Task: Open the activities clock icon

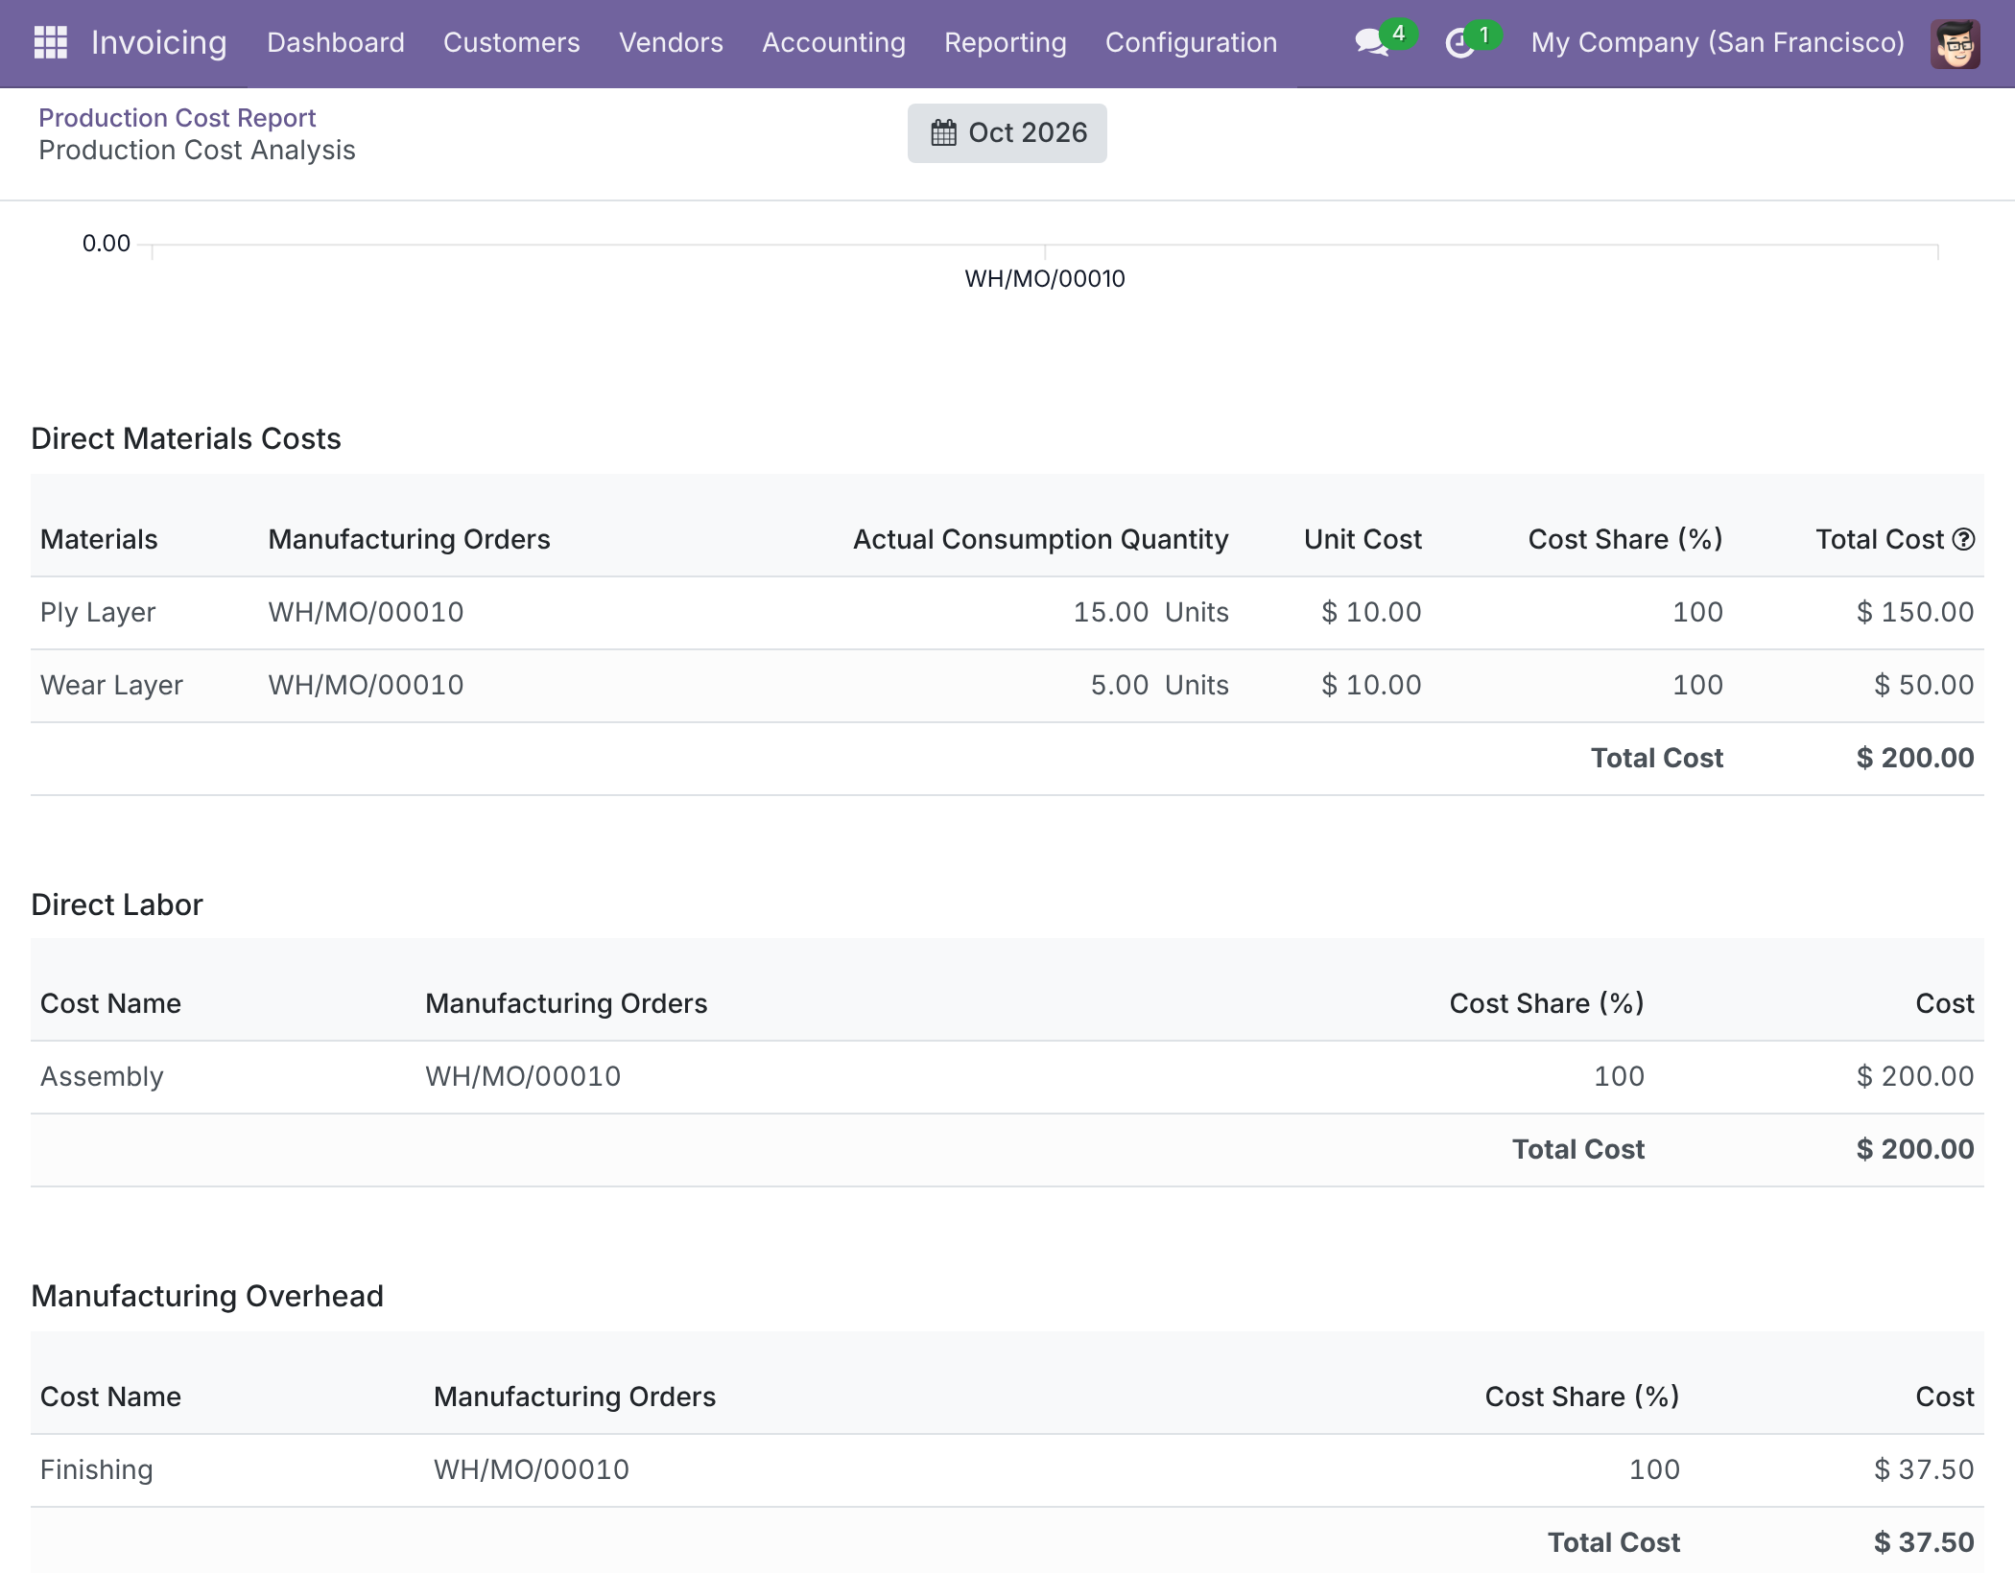Action: [1459, 43]
